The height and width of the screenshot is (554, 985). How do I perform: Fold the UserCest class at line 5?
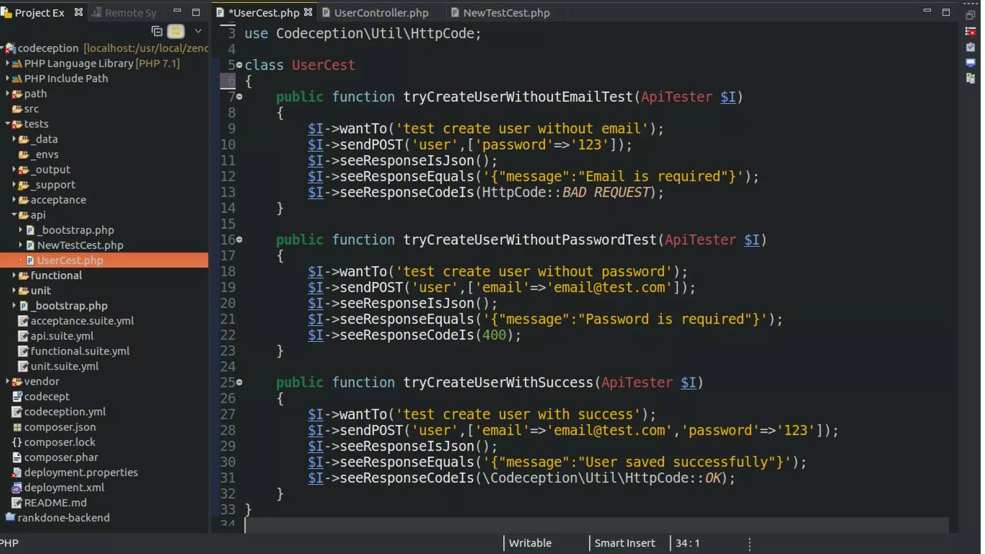(x=240, y=65)
